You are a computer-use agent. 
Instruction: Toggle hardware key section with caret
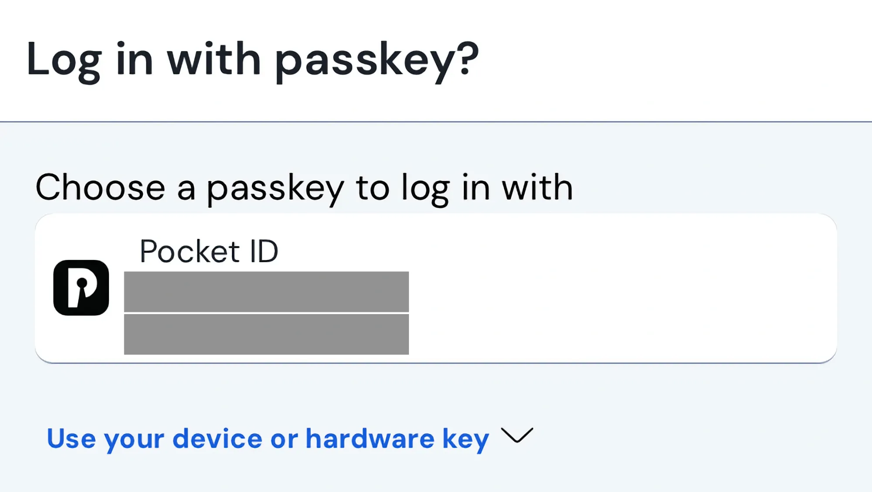[x=517, y=435]
